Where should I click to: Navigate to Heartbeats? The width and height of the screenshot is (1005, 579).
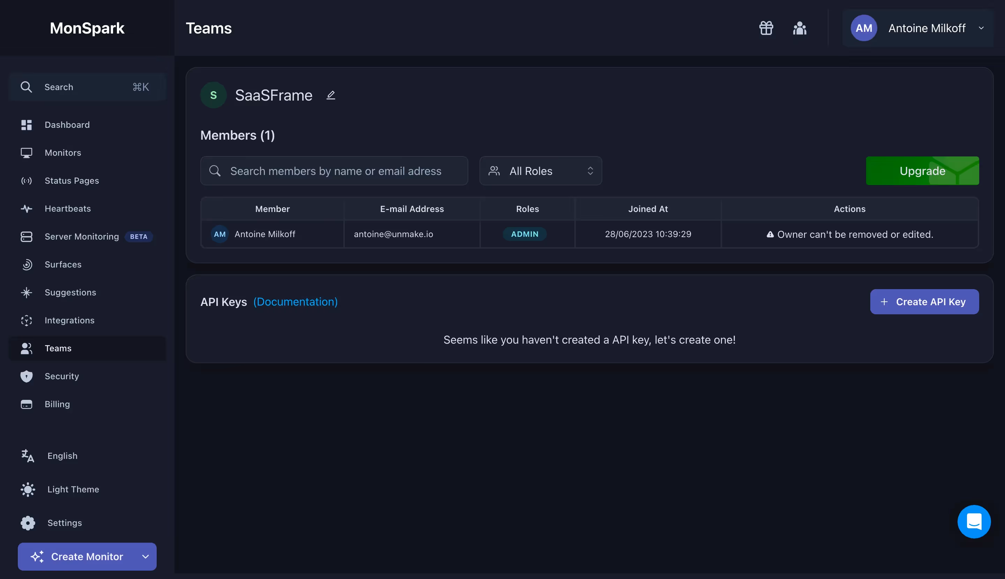tap(68, 208)
